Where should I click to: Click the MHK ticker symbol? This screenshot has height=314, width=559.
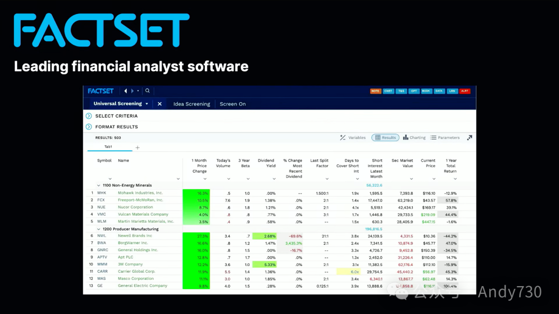(x=101, y=193)
